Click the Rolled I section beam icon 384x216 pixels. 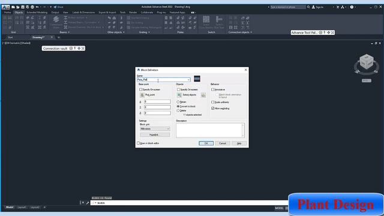pyautogui.click(x=65, y=18)
